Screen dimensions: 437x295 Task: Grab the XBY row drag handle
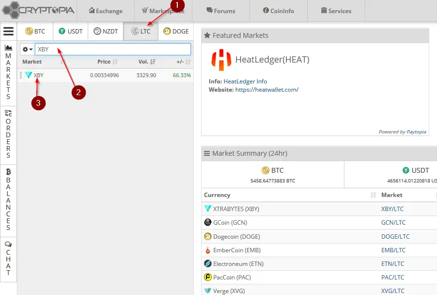tap(21, 75)
